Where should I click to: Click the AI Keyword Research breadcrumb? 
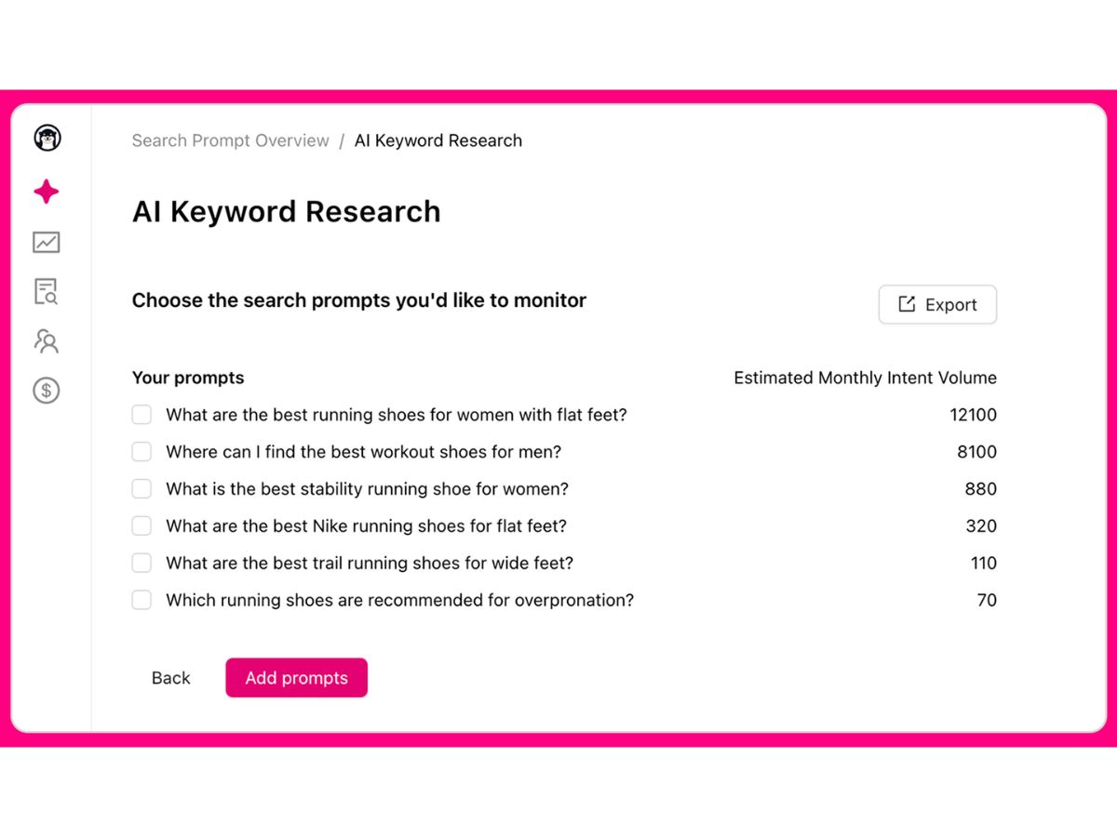438,140
